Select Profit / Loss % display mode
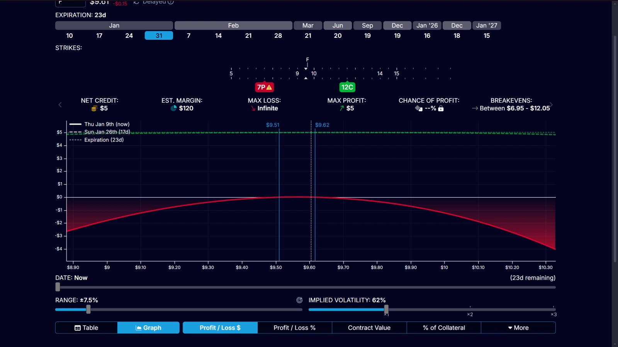 click(295, 328)
